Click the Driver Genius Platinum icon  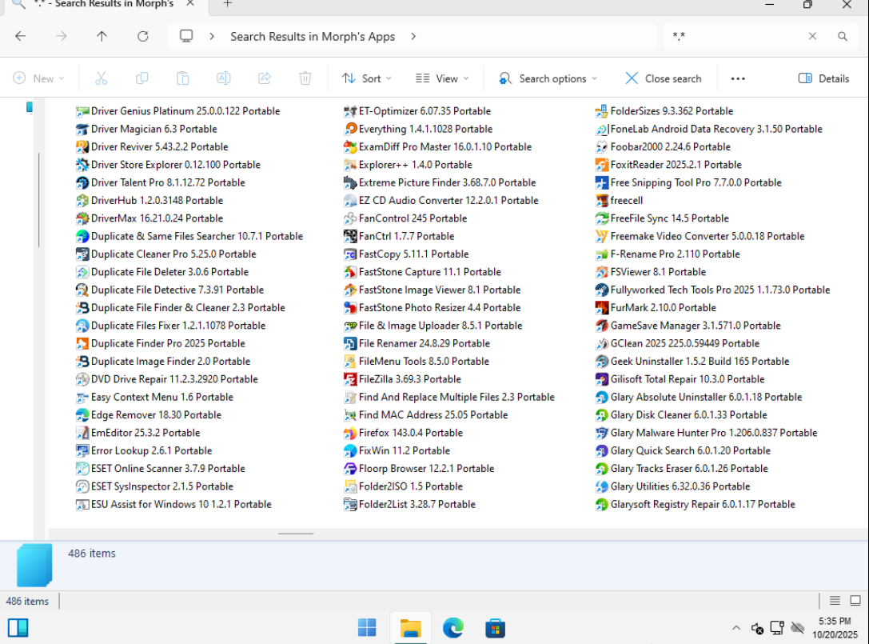(x=82, y=111)
